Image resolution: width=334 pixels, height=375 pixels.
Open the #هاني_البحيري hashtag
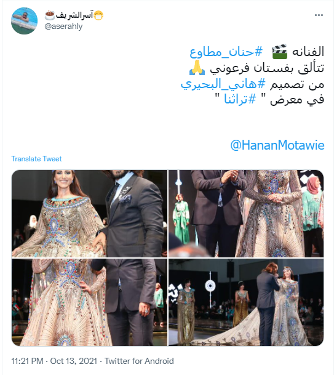(x=223, y=84)
